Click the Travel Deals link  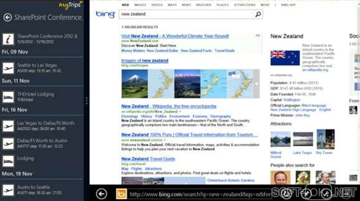224,51
